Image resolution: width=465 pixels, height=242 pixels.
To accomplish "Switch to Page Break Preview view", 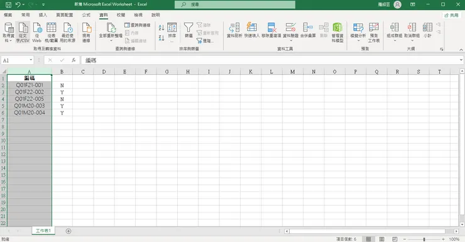I will click(x=395, y=239).
